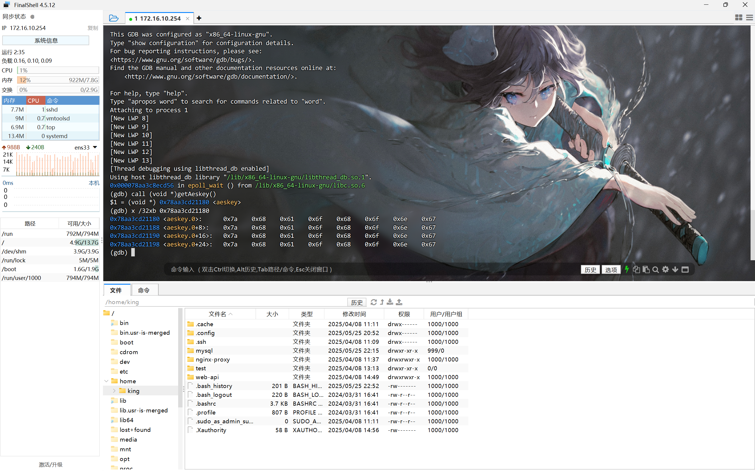755x471 pixels.
Task: Collapse the home folder tree node
Action: 106,381
